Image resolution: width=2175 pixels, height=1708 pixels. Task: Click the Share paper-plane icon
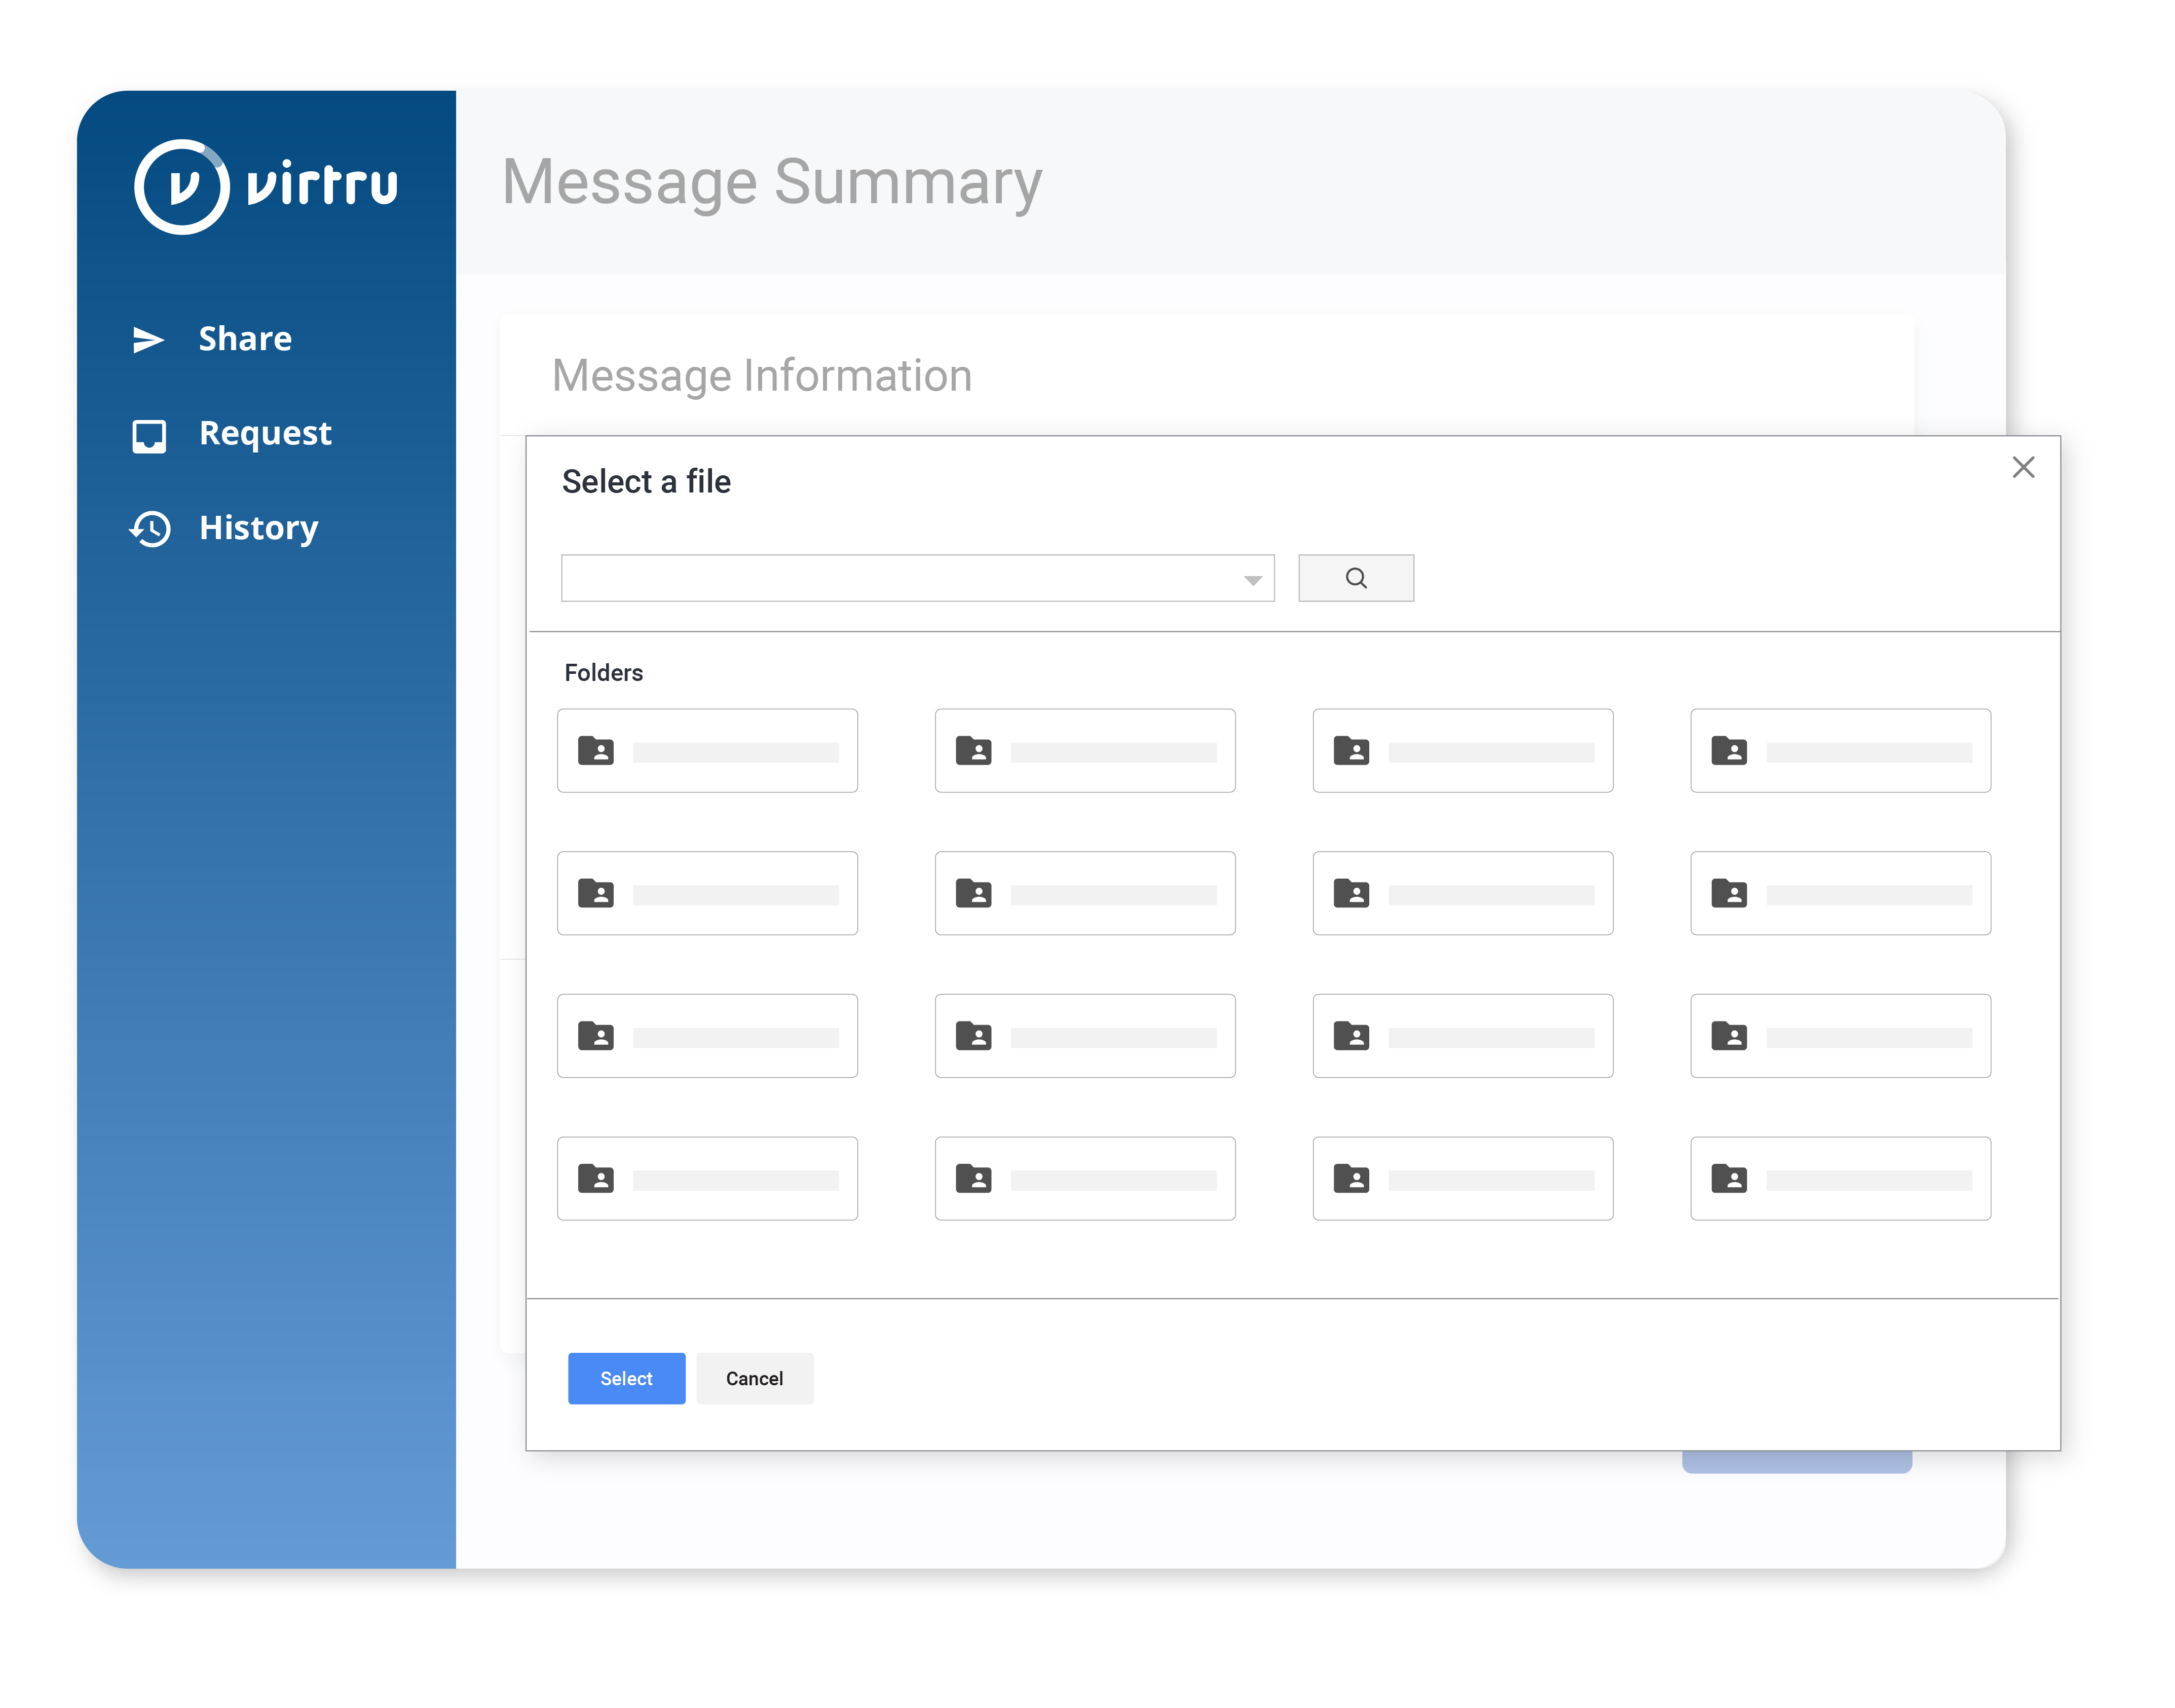(148, 340)
